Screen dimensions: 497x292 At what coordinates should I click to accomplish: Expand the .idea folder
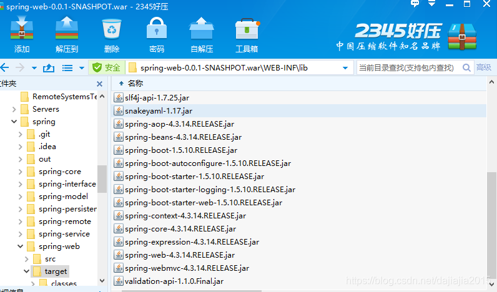pos(20,147)
